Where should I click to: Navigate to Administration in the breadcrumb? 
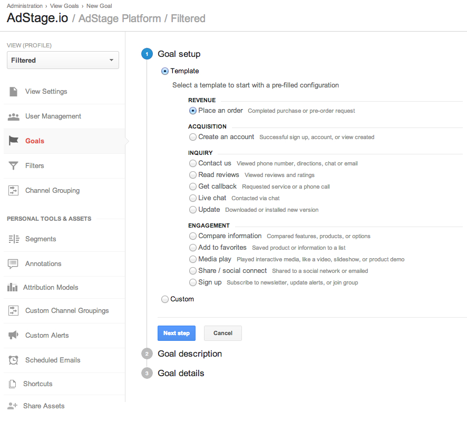(x=25, y=6)
